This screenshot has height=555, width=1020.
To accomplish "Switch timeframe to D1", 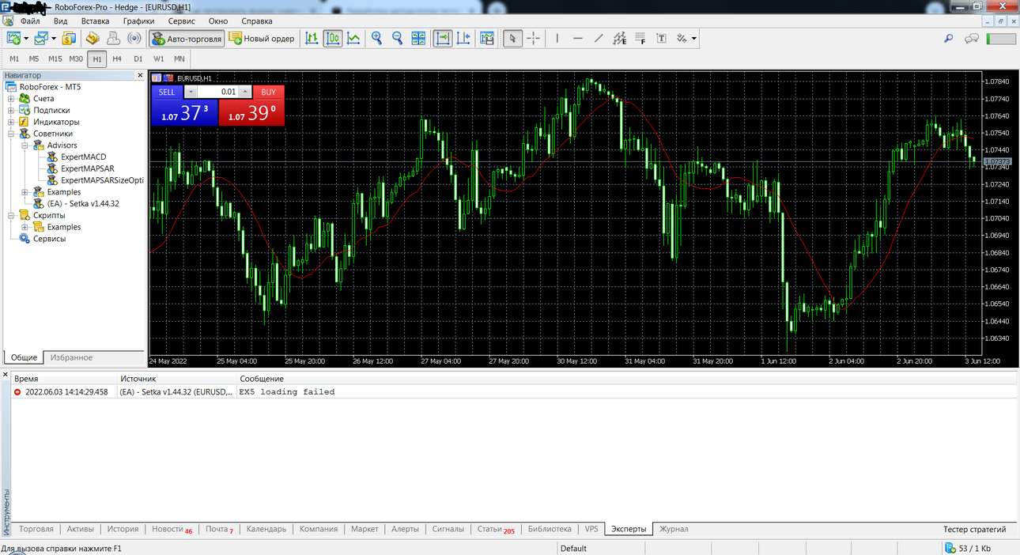I will tap(138, 59).
